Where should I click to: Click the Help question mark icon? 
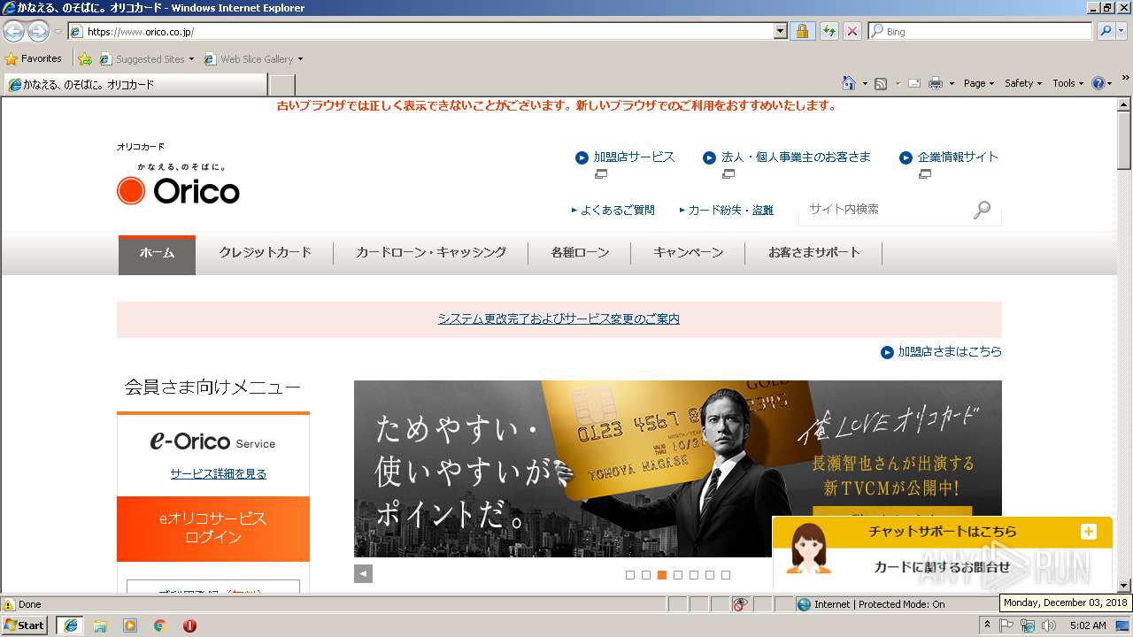(x=1098, y=83)
